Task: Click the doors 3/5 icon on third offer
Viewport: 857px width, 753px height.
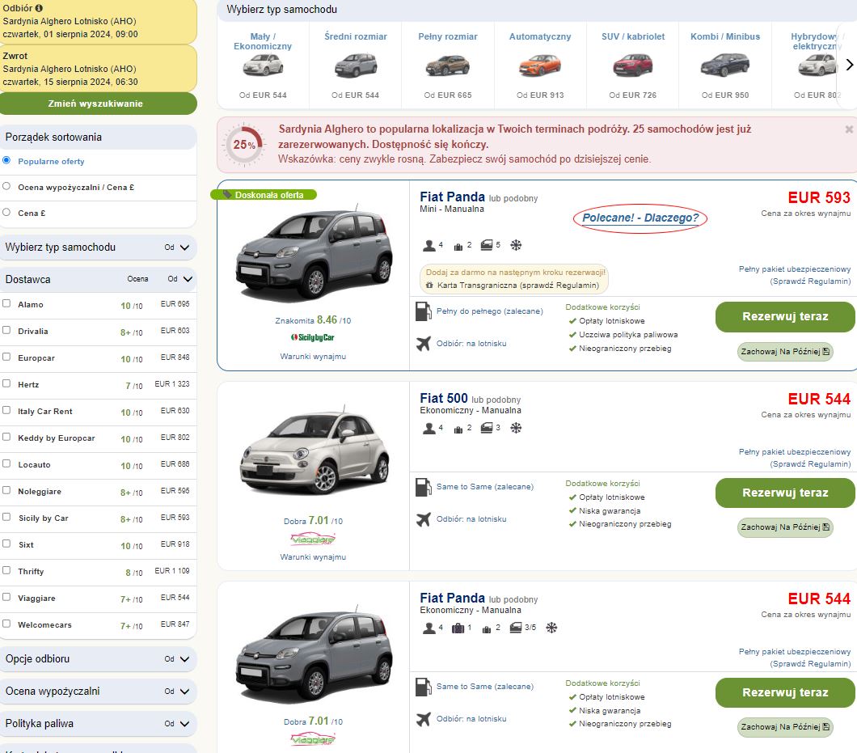Action: click(x=515, y=627)
